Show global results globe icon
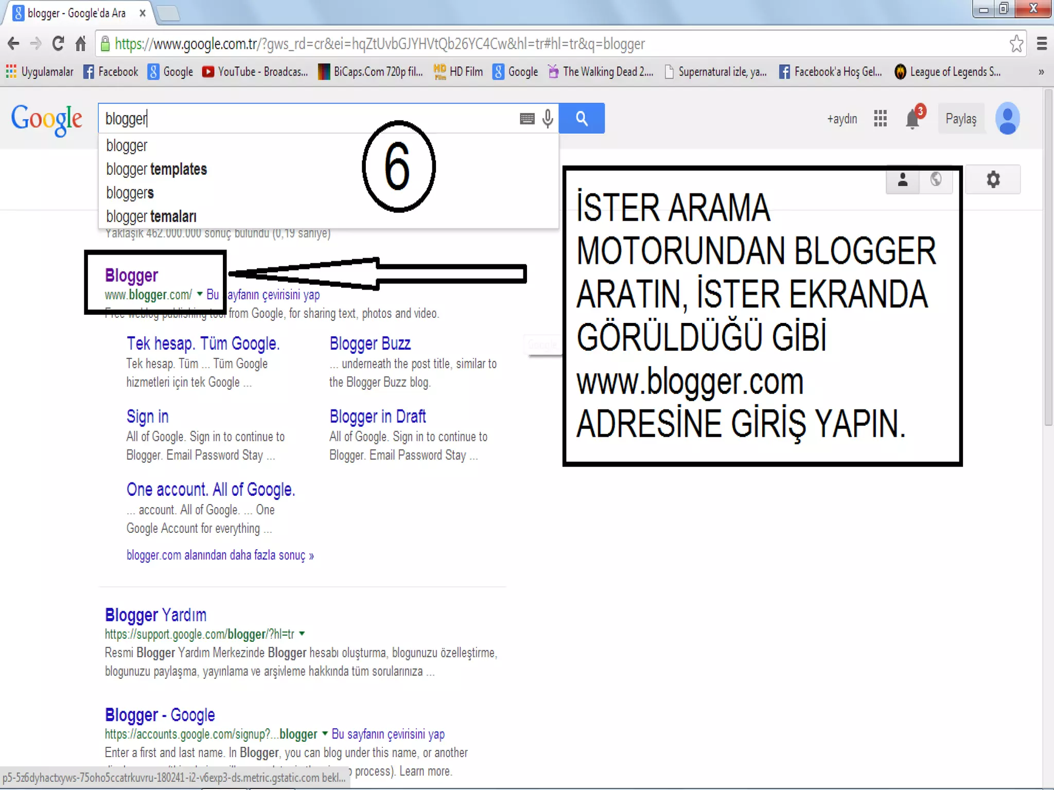Viewport: 1054px width, 790px height. tap(936, 179)
